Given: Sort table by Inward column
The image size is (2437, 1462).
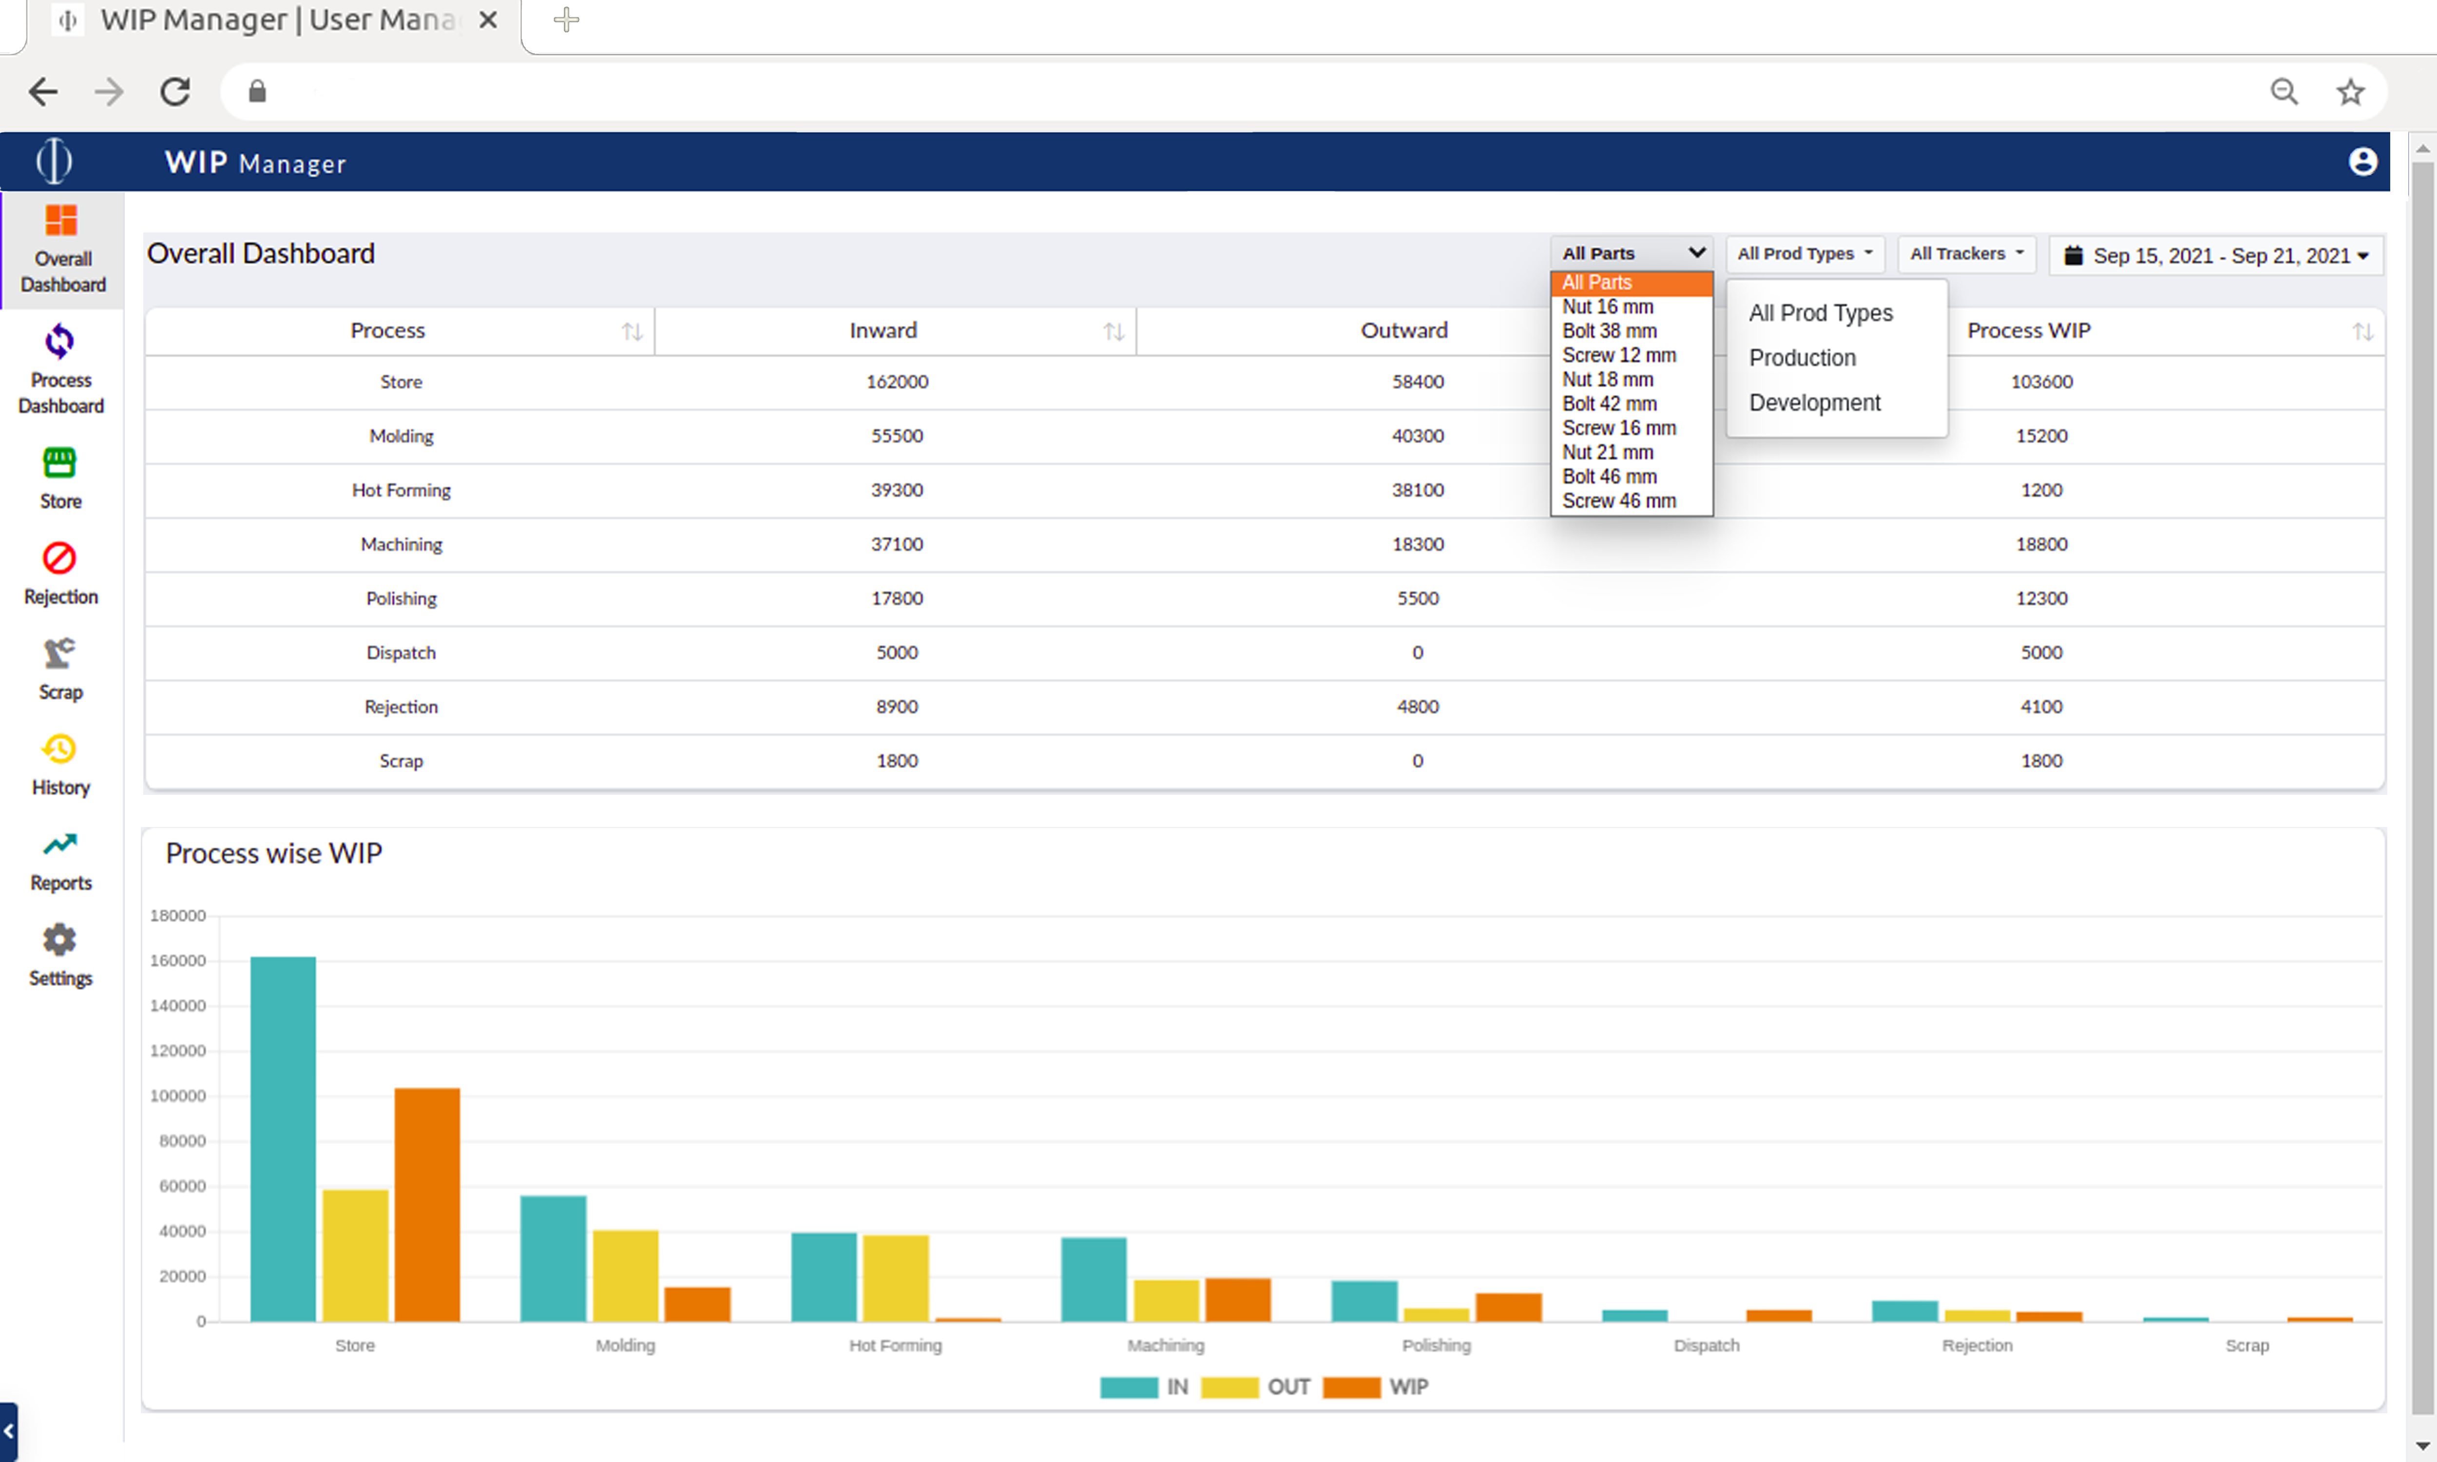Looking at the screenshot, I should click(x=1113, y=332).
